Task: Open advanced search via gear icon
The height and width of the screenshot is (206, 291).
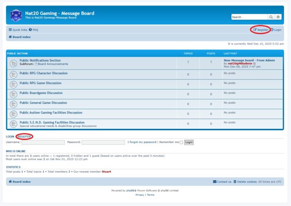Action: pyautogui.click(x=279, y=17)
